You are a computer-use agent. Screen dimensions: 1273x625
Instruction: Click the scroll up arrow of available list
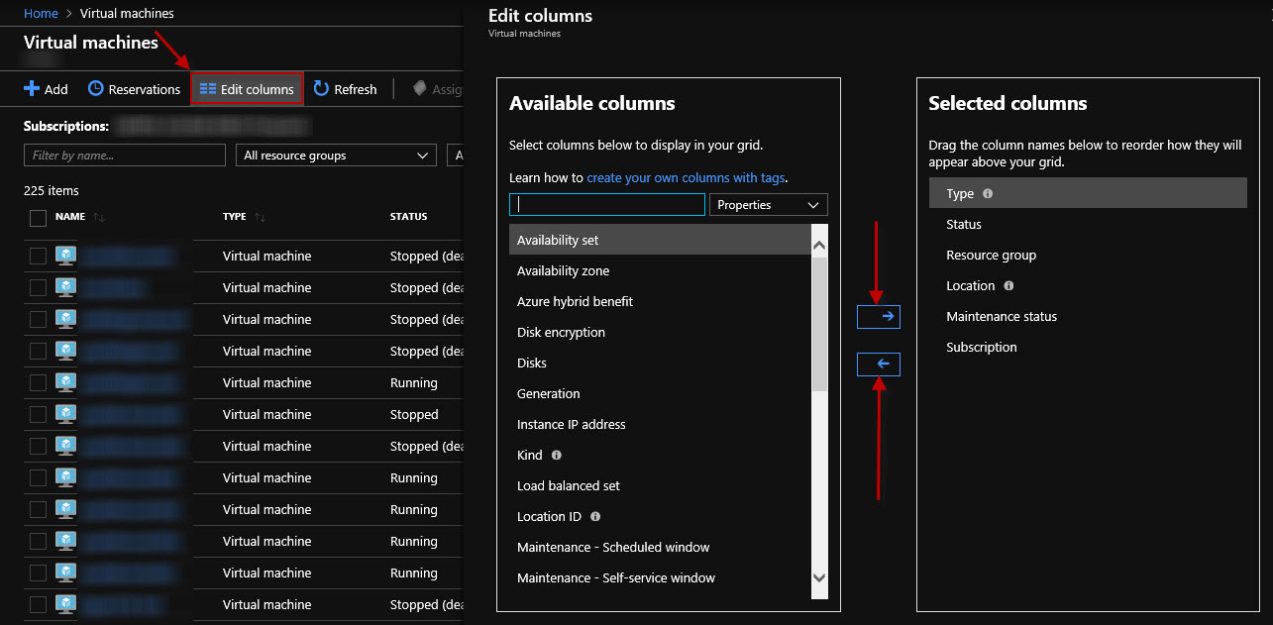[x=819, y=243]
